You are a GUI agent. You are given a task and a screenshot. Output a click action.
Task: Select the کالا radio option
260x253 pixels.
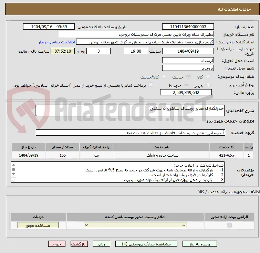208,76
